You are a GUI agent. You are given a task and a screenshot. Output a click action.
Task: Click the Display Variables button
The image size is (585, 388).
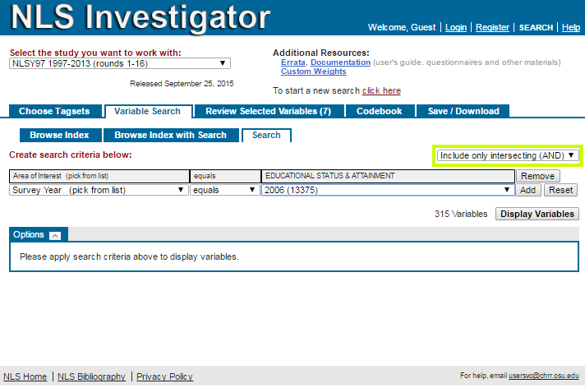(x=537, y=214)
